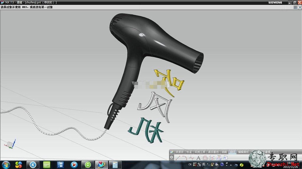Select the Studio Spline tool

point(191,158)
